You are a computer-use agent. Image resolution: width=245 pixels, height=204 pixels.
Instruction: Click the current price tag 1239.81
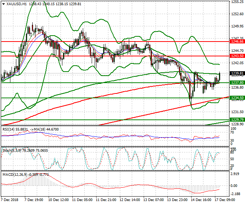(237, 73)
